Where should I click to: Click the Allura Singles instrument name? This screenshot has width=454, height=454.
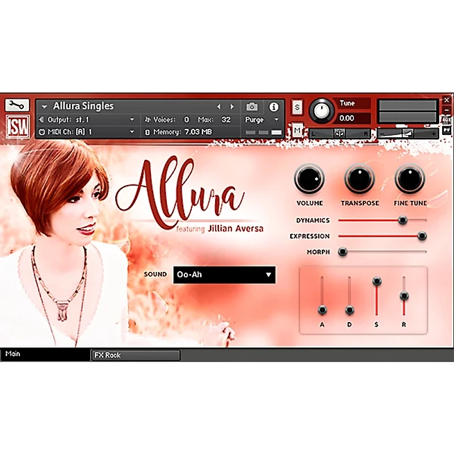(x=83, y=106)
